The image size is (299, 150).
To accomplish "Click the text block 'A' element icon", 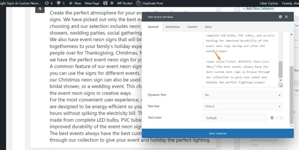I will (x=40, y=9).
